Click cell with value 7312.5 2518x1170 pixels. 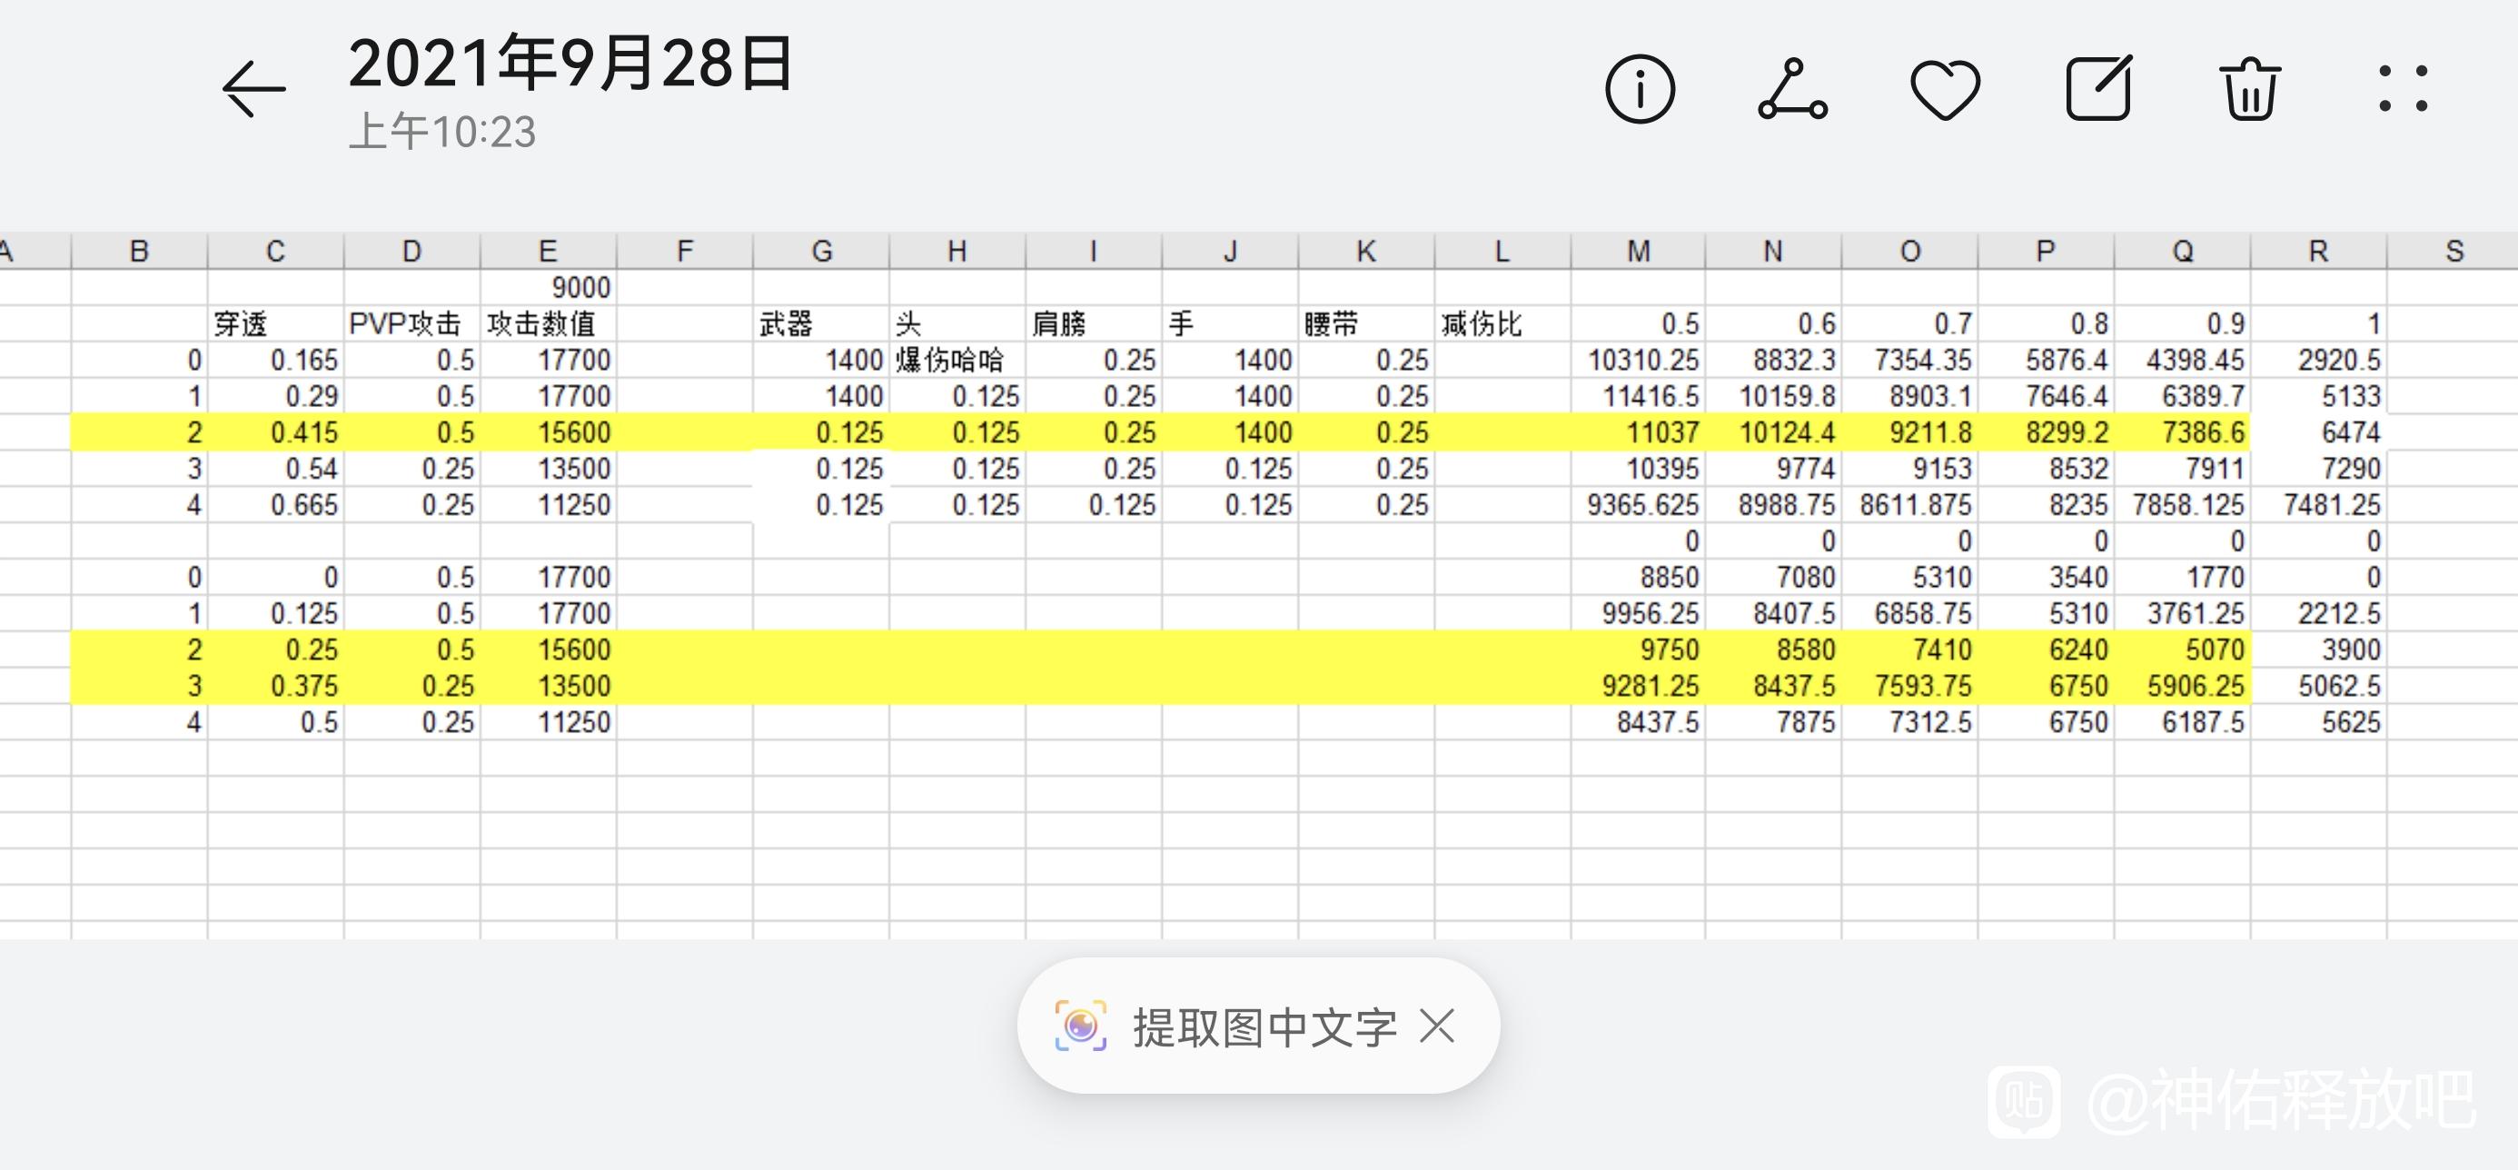pyautogui.click(x=1910, y=721)
